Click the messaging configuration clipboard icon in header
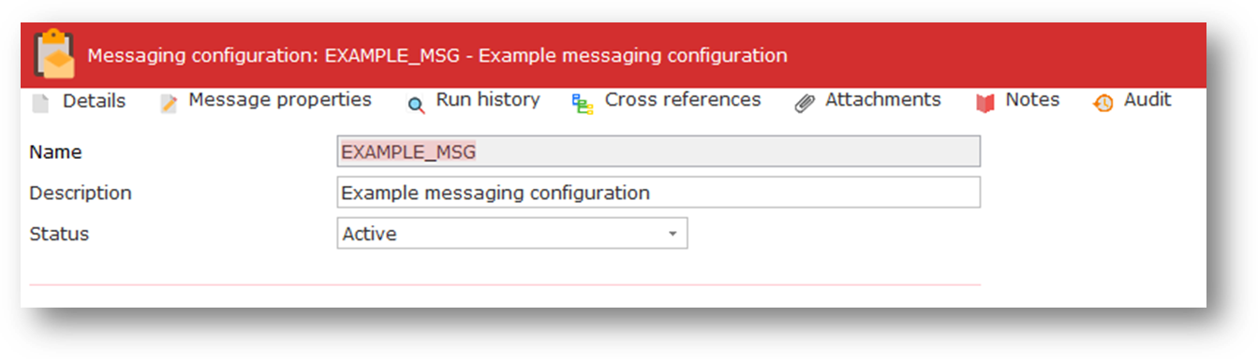1258x359 pixels. pos(54,55)
